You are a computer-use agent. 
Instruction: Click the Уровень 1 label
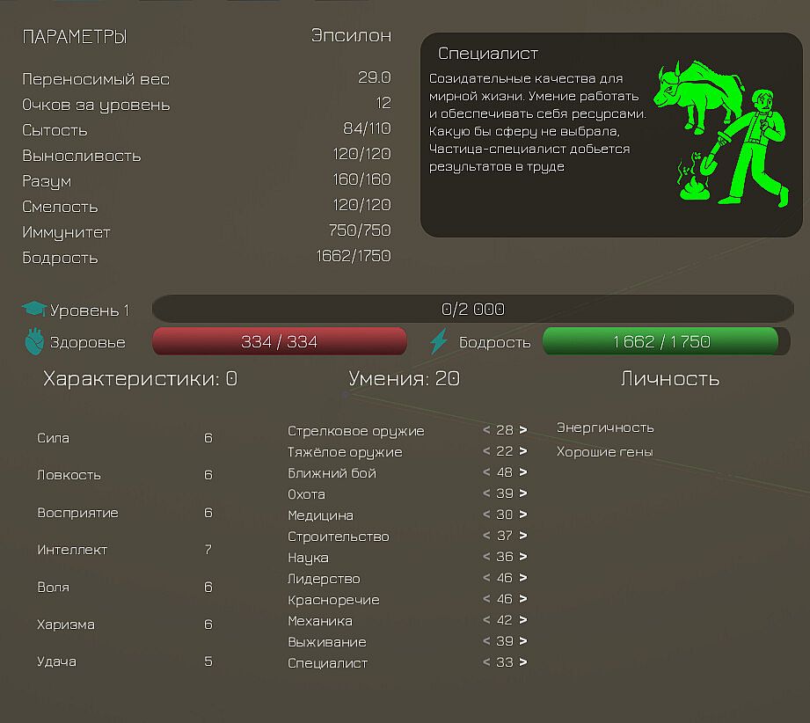90,310
